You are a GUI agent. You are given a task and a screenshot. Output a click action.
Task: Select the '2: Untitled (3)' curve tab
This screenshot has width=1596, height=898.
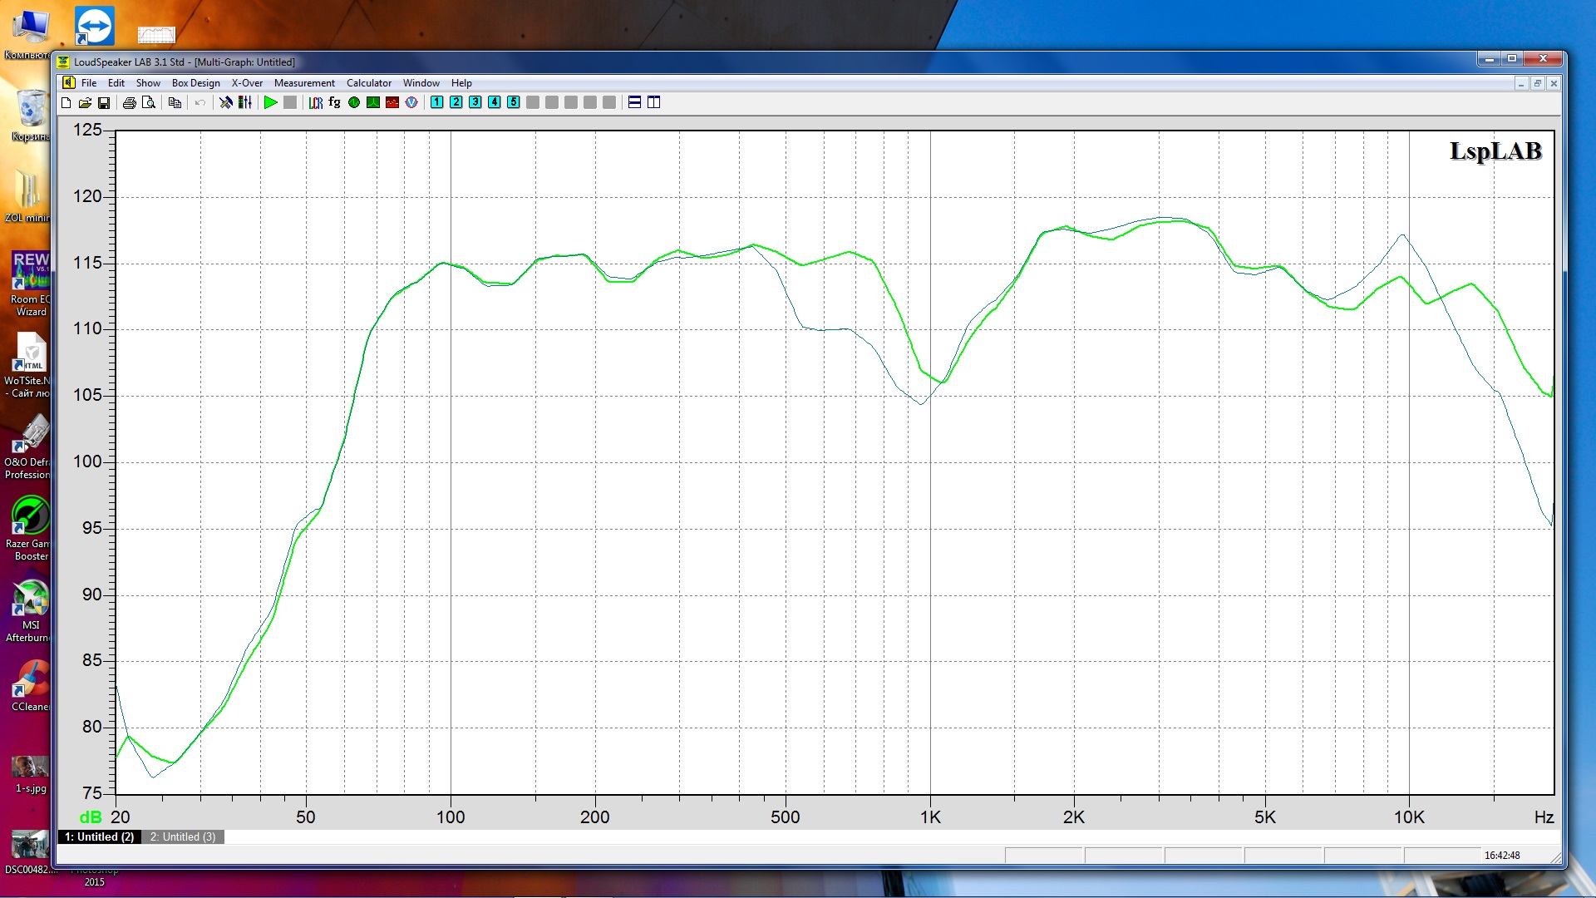click(x=183, y=837)
